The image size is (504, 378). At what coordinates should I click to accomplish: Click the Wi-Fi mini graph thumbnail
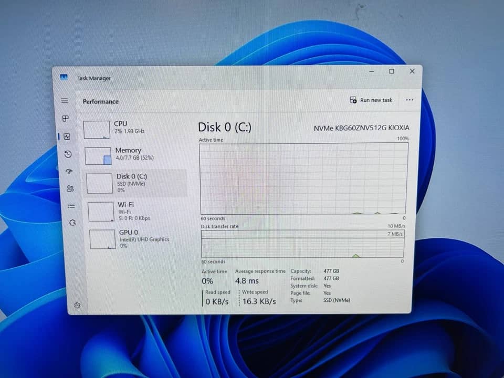pyautogui.click(x=101, y=212)
